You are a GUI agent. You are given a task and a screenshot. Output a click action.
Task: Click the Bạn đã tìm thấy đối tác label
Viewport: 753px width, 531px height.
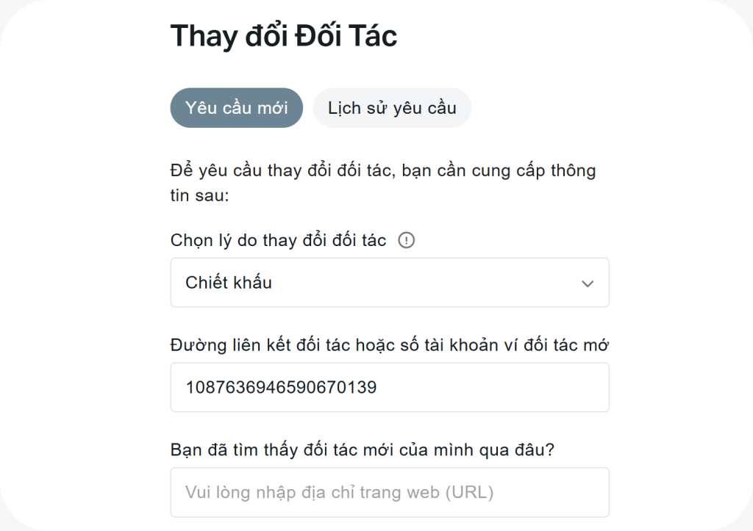pyautogui.click(x=362, y=449)
